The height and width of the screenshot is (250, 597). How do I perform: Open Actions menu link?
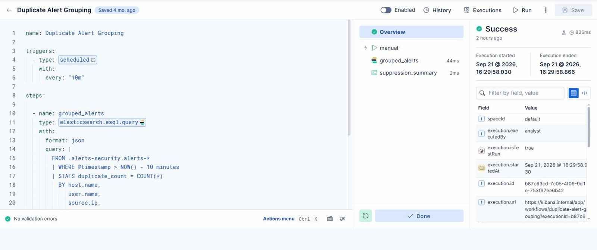(x=279, y=219)
